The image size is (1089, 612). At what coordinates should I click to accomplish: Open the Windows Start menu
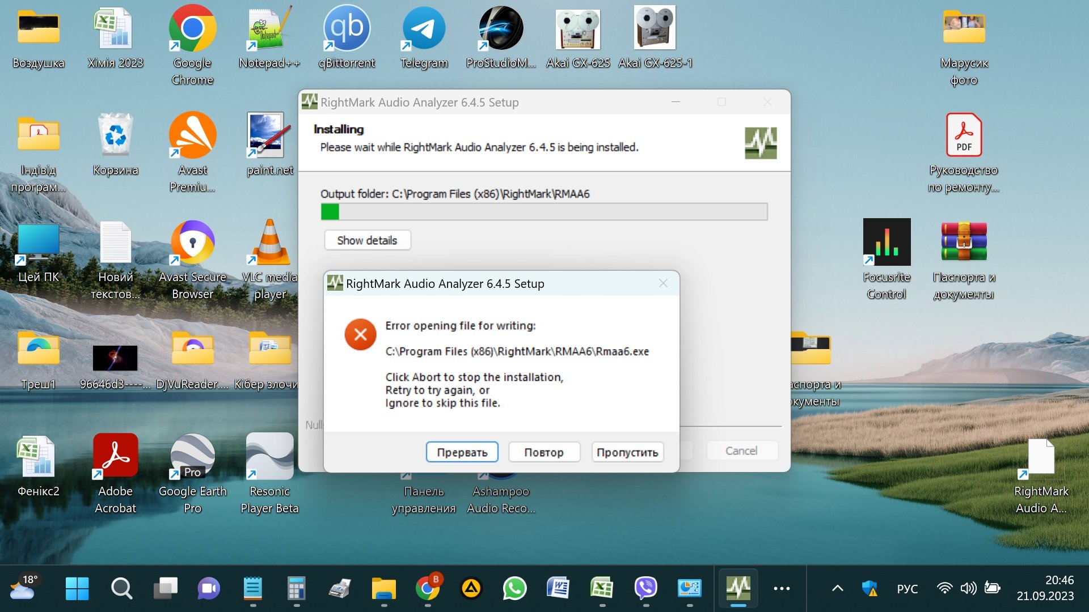point(77,588)
